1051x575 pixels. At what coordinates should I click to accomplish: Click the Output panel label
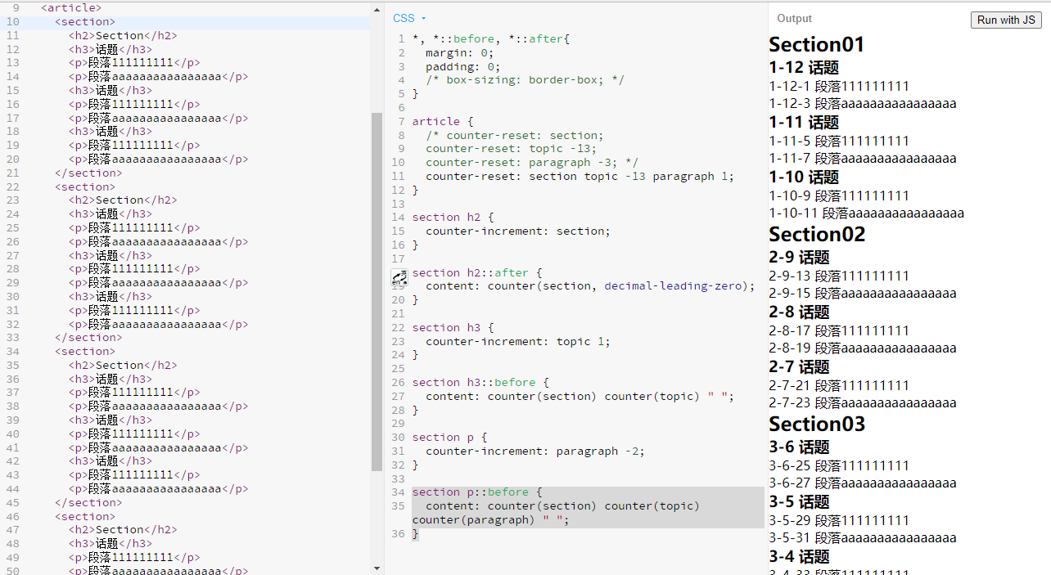coord(794,18)
